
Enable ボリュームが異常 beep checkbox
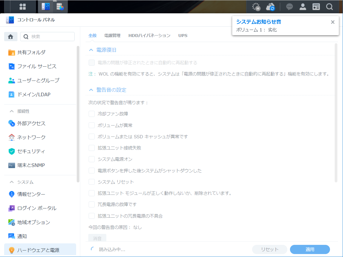click(92, 125)
